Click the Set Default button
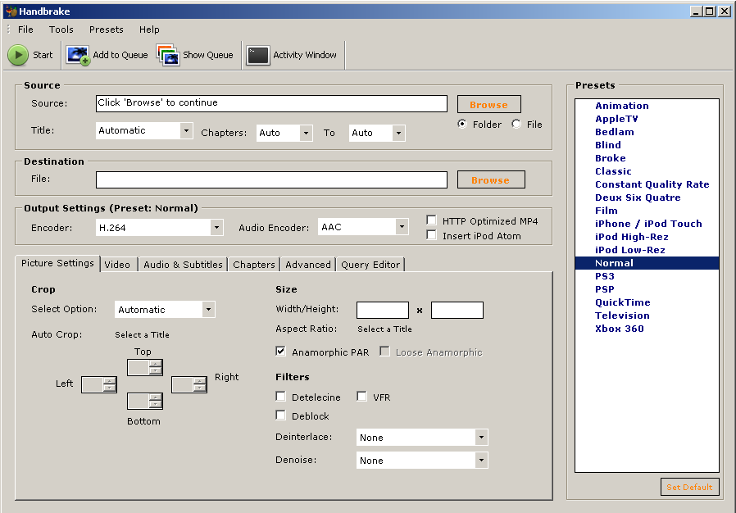 [689, 487]
